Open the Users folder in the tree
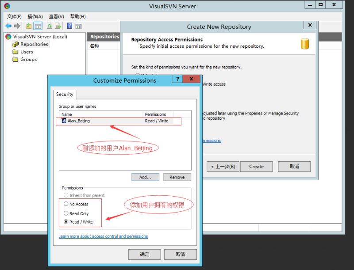 [27, 52]
